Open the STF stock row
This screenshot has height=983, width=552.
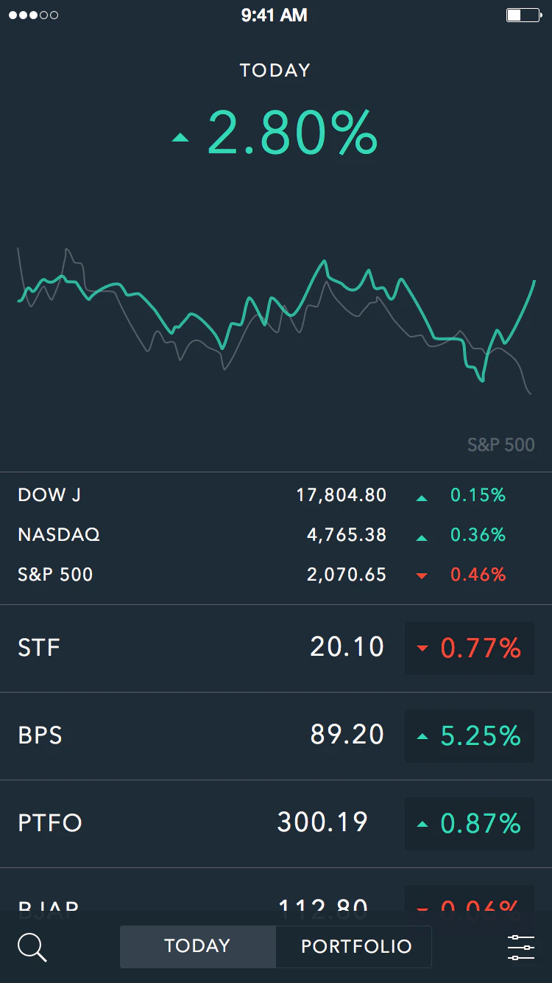point(199,648)
